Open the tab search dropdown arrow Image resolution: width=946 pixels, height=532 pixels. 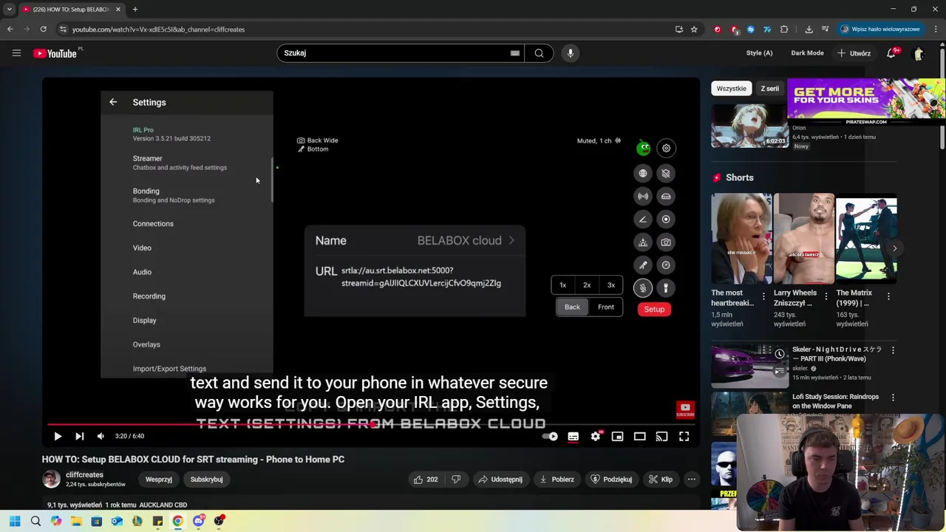click(9, 10)
